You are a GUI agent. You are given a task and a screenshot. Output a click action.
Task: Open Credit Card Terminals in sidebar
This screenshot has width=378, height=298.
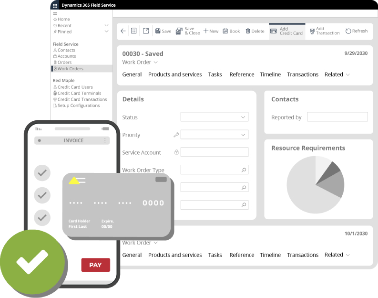79,93
